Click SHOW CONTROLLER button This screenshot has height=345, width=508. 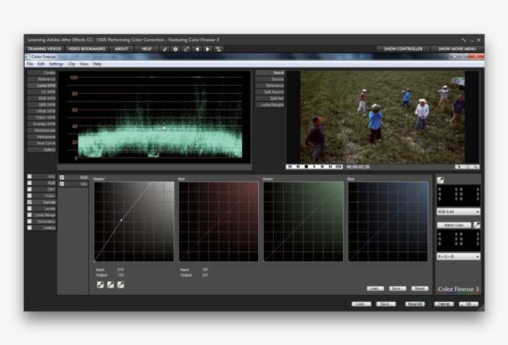click(403, 49)
